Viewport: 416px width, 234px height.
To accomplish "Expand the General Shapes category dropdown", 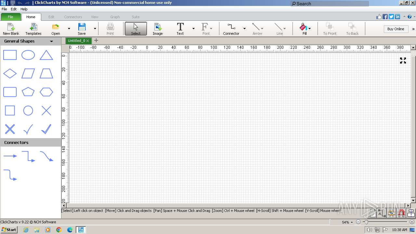I will coord(51,41).
